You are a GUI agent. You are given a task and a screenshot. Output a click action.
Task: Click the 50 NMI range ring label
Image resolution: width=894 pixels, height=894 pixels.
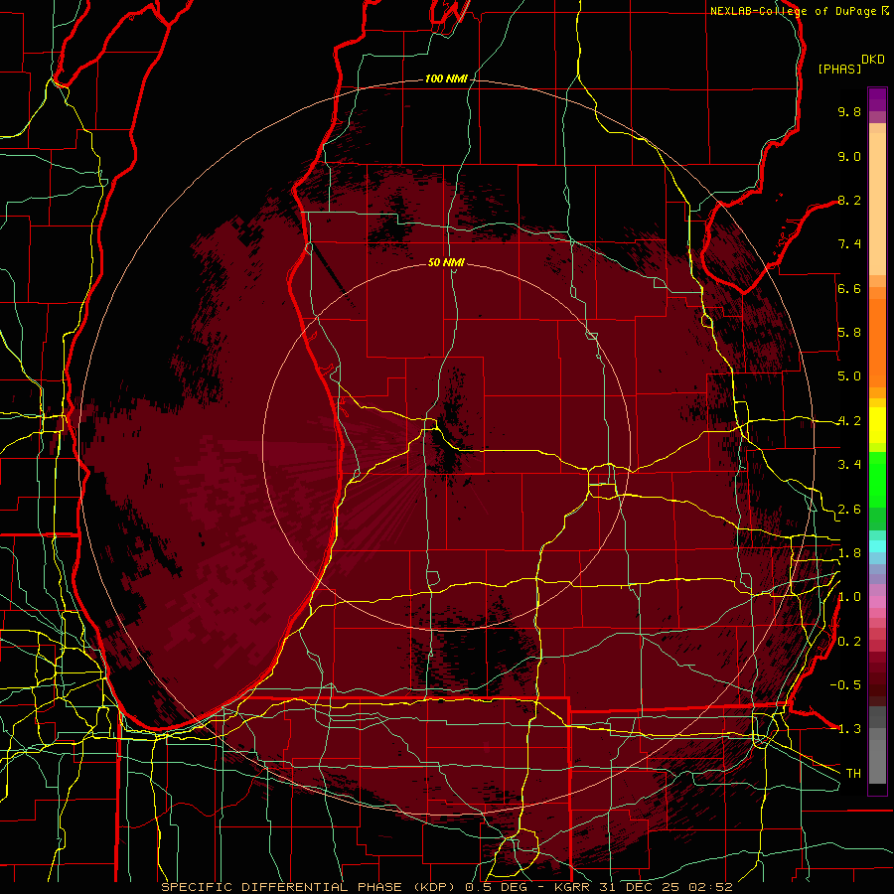click(x=446, y=262)
